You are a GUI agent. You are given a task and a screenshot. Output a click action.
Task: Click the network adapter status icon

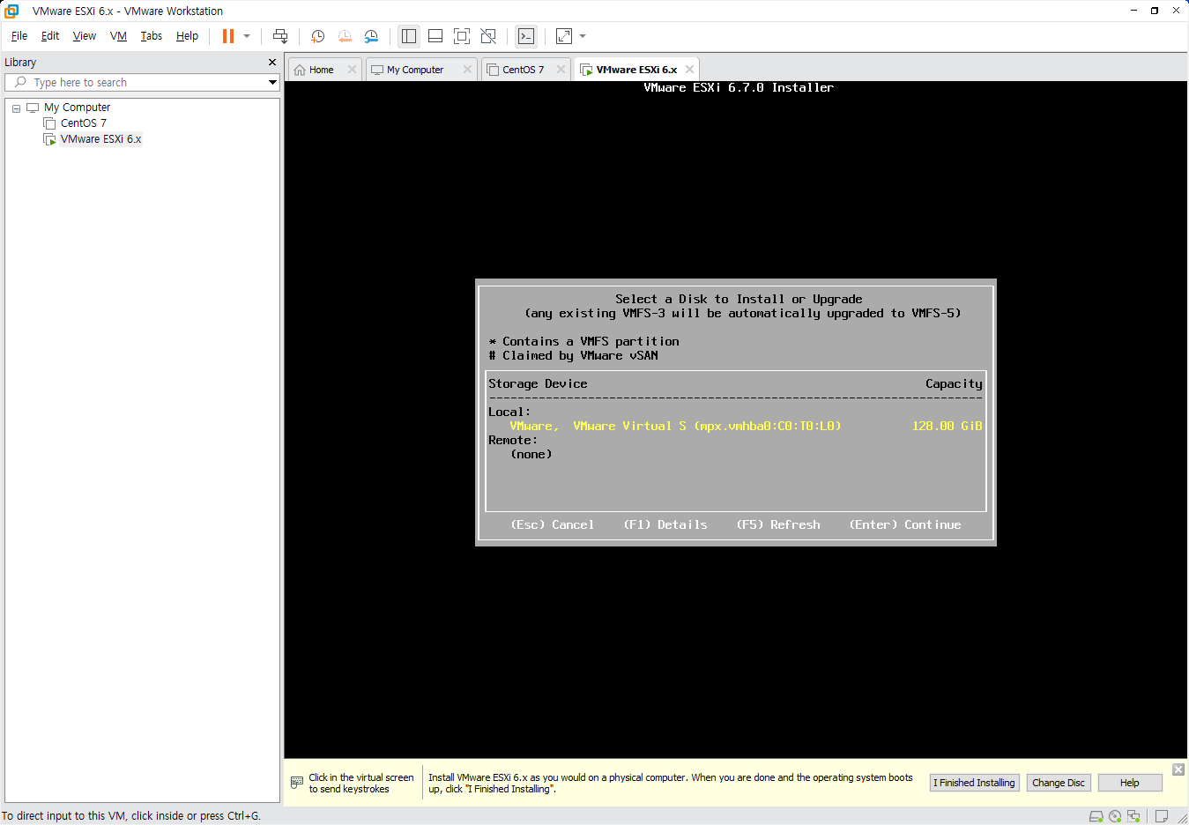pyautogui.click(x=1133, y=816)
